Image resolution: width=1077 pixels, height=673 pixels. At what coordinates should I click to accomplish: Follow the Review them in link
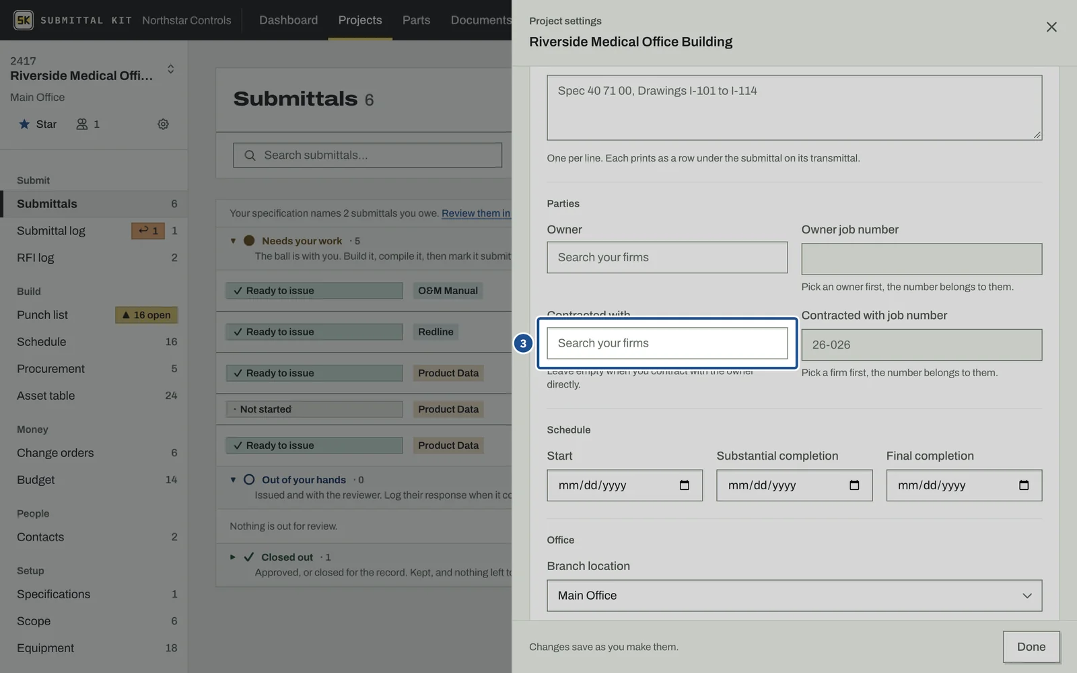476,213
